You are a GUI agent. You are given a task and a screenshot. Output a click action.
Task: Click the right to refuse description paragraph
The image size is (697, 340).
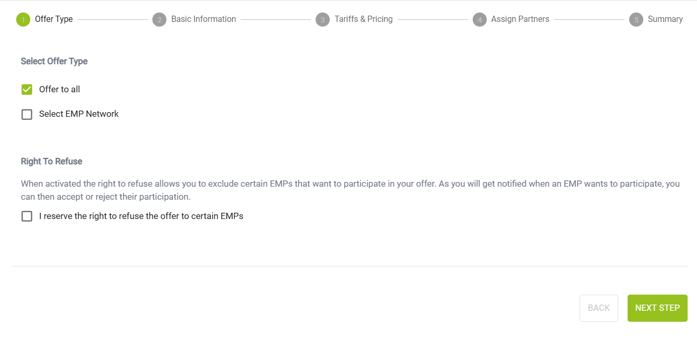point(350,190)
